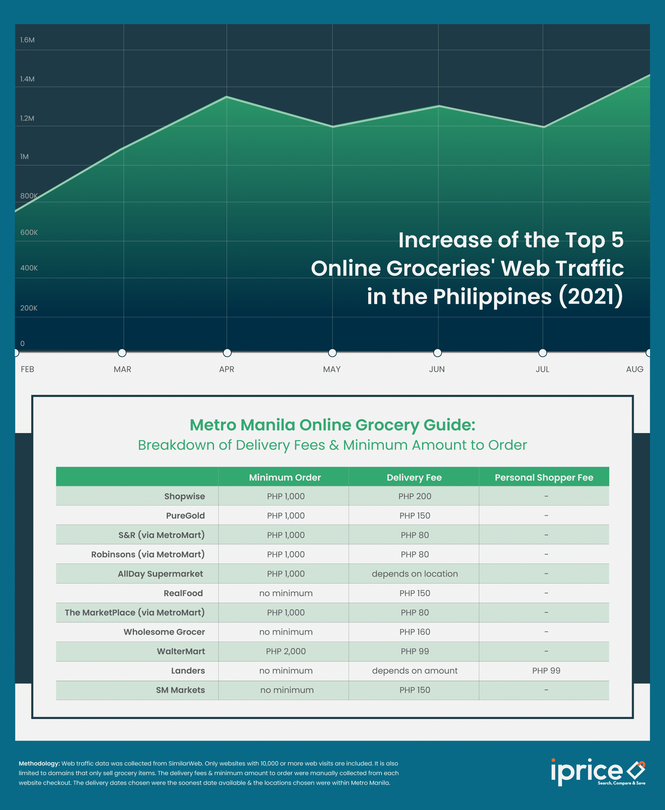This screenshot has width=665, height=810.
Task: Click AllDay Supermarket 'depends on location' cell
Action: coord(414,574)
